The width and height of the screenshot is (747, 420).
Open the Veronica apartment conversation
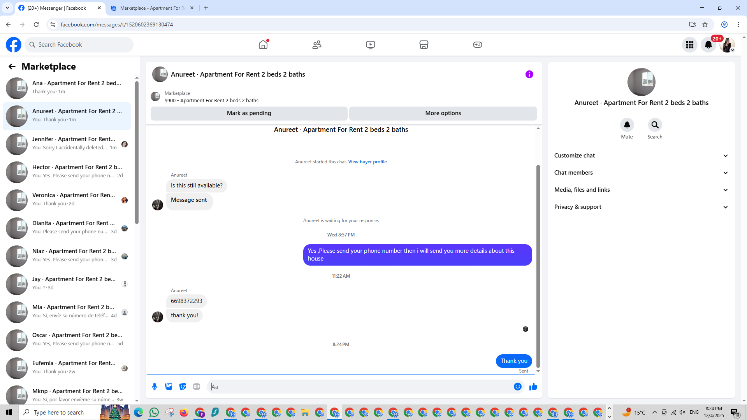[67, 199]
